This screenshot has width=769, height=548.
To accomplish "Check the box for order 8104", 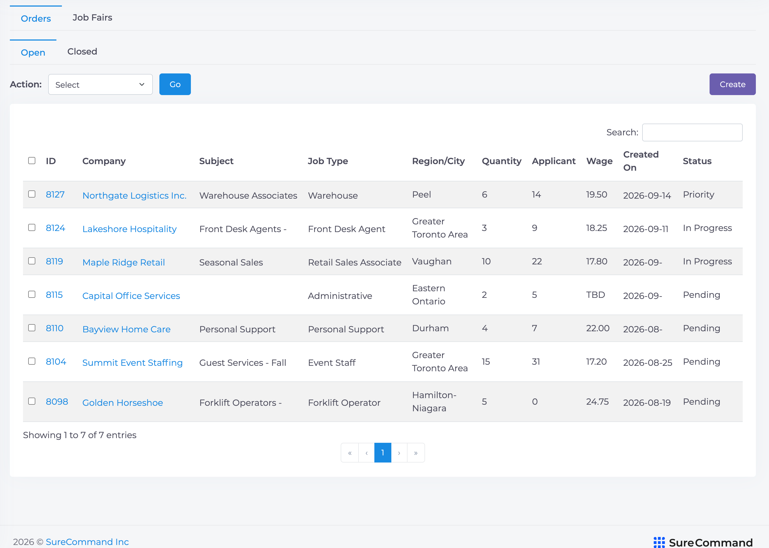I will click(32, 361).
